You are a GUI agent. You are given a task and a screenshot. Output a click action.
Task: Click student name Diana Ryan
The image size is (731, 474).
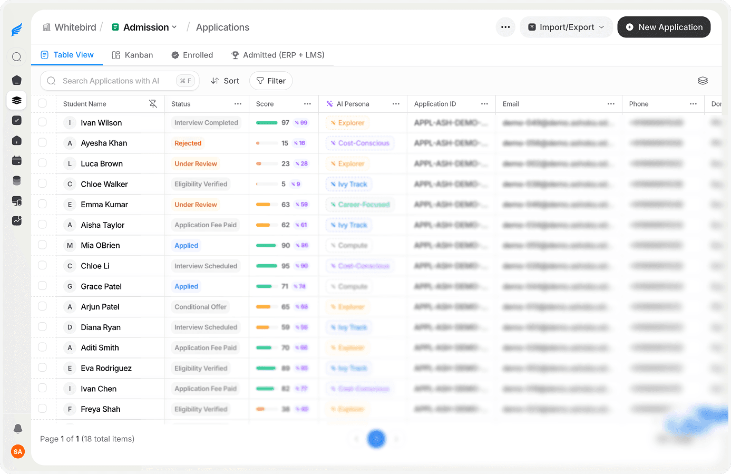point(101,327)
